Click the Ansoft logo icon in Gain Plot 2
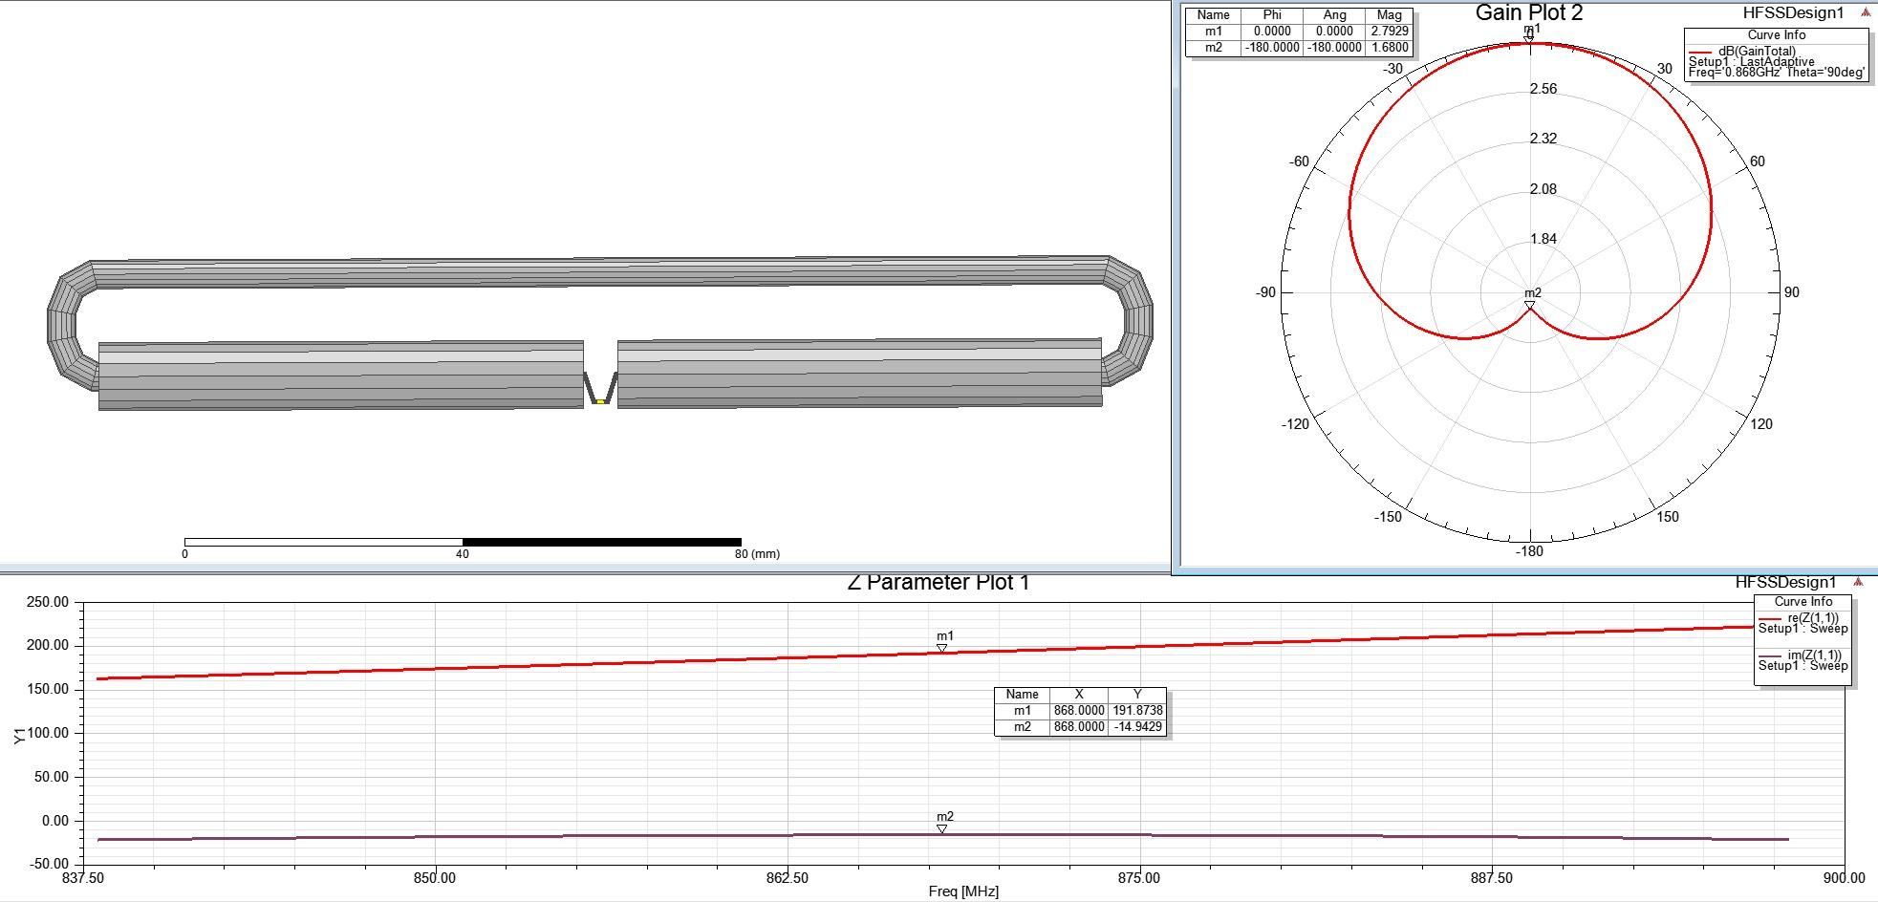The height and width of the screenshot is (902, 1878). (x=1865, y=12)
